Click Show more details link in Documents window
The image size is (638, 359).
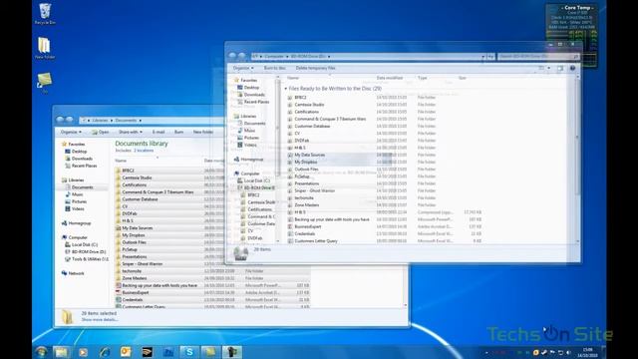coord(100,319)
